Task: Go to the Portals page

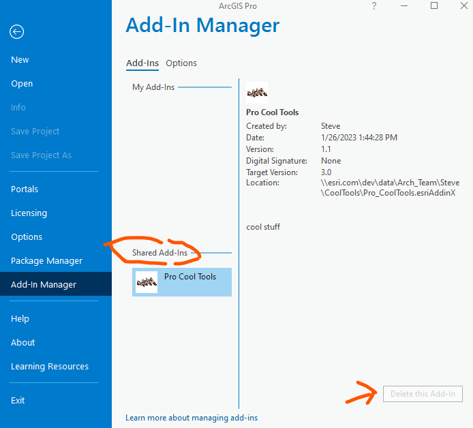Action: tap(25, 189)
